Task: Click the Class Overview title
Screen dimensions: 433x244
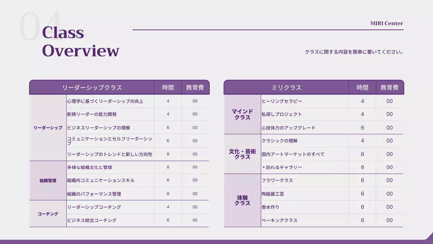Action: point(80,42)
